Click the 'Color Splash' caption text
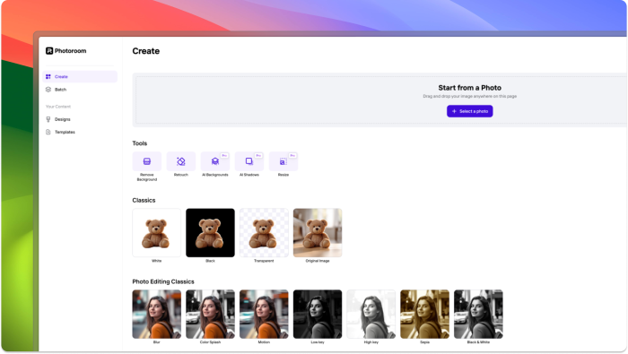The height and width of the screenshot is (354, 628). 210,342
